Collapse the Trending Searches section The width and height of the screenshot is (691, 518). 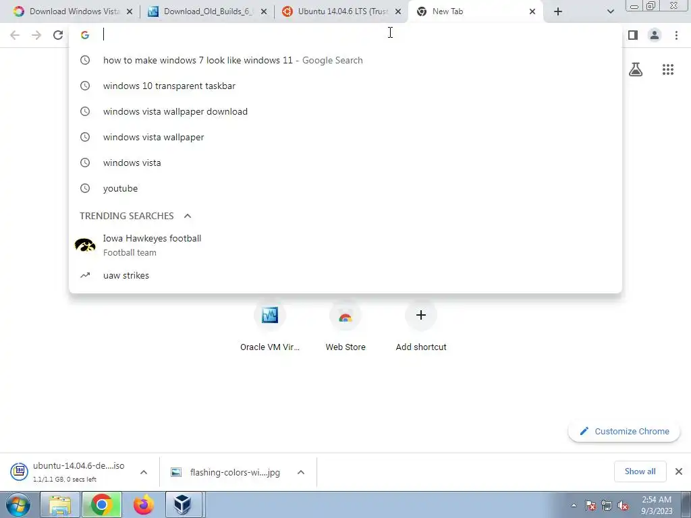click(x=188, y=216)
